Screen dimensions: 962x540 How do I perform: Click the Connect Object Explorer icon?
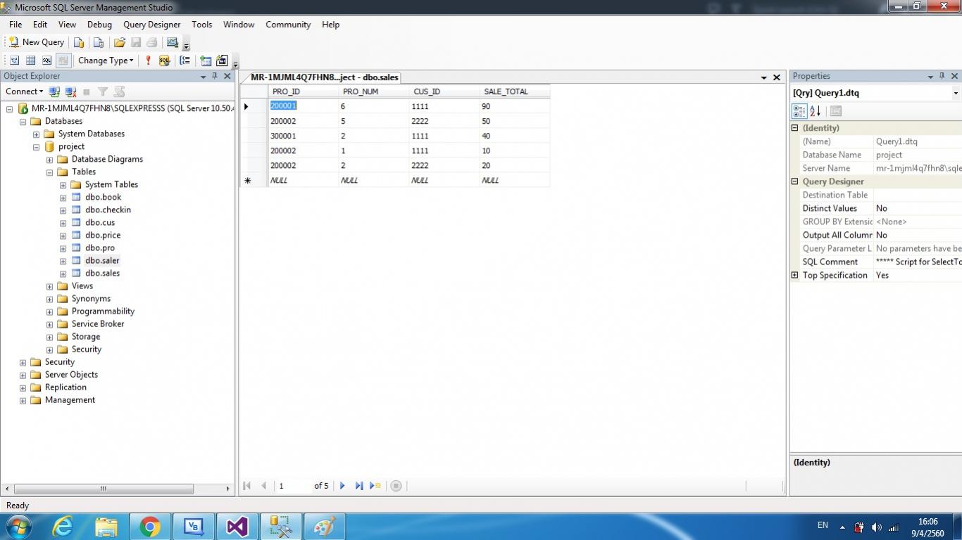coord(54,91)
